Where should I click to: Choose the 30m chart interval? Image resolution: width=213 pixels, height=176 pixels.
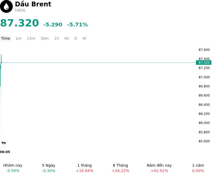(x=45, y=38)
